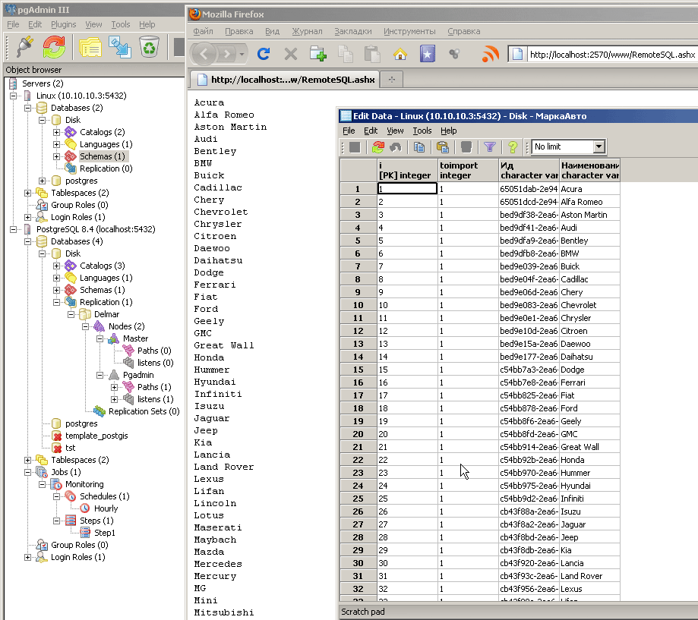Click the Firefox activity indicator icon
Screen dimensions: 698x620
point(454,54)
